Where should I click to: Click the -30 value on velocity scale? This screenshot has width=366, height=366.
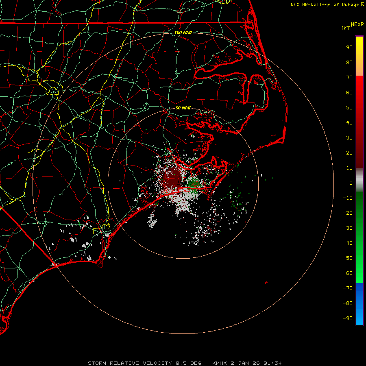[348, 228]
